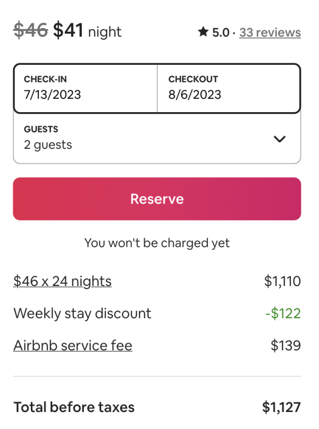This screenshot has width=319, height=429.
Task: Click the $41 night discounted price
Action: click(87, 31)
